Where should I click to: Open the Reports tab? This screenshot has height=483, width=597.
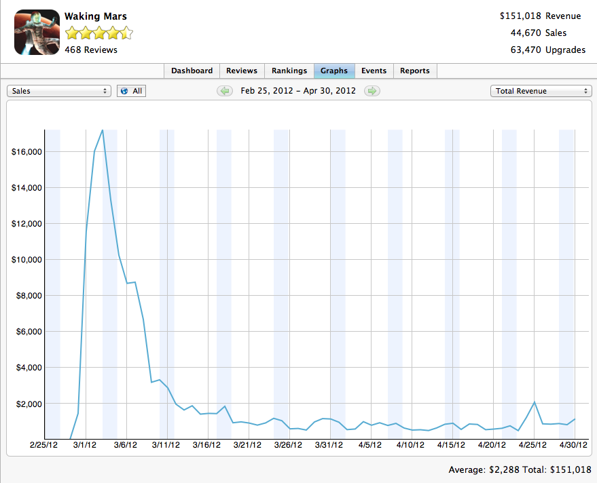point(414,71)
